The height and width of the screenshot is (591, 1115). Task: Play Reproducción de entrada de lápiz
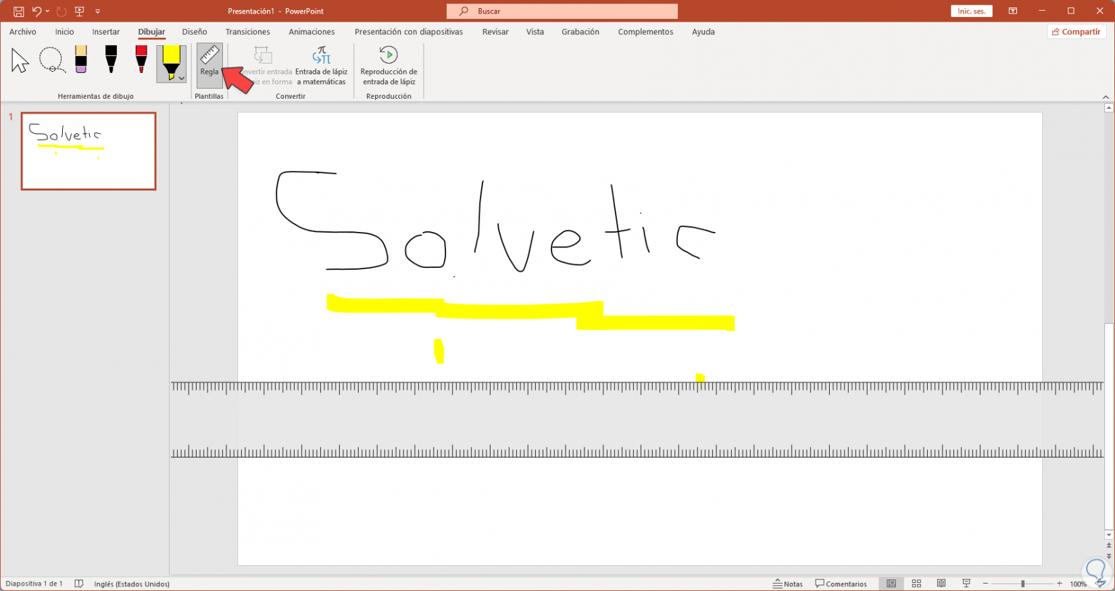click(389, 66)
